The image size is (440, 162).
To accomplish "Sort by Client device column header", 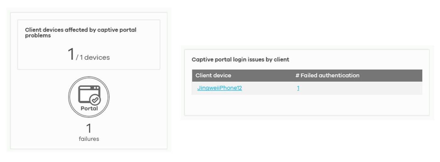I will pos(213,75).
